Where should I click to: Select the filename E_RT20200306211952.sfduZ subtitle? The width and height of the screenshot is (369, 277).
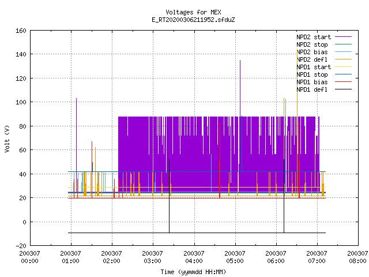point(193,20)
